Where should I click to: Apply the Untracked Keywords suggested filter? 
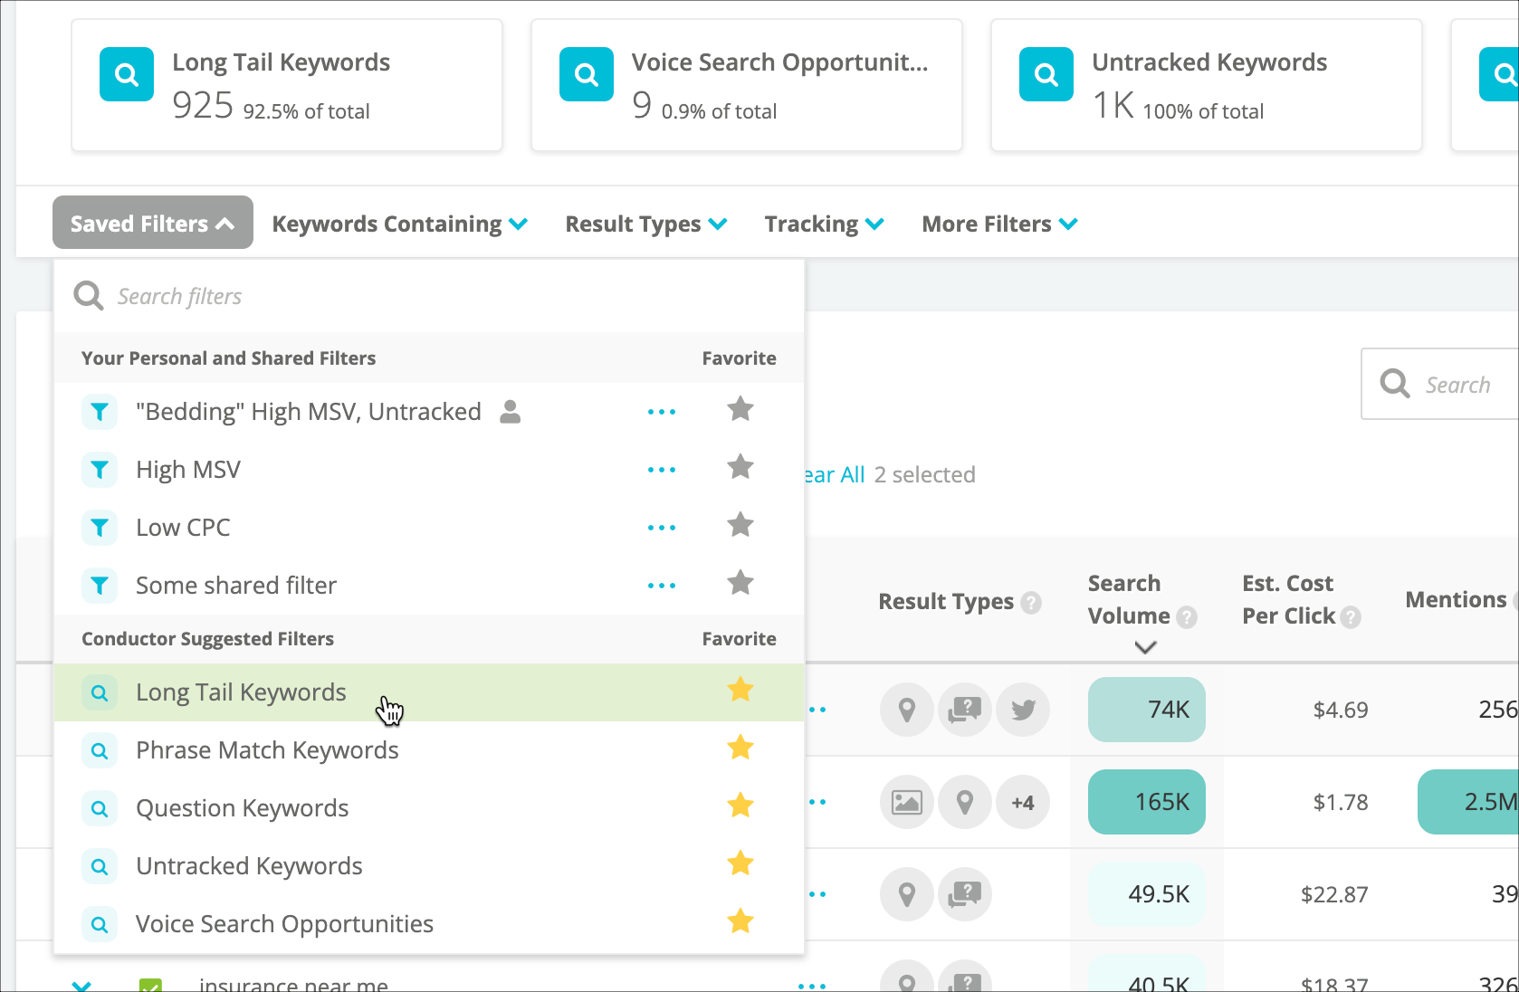point(429,866)
